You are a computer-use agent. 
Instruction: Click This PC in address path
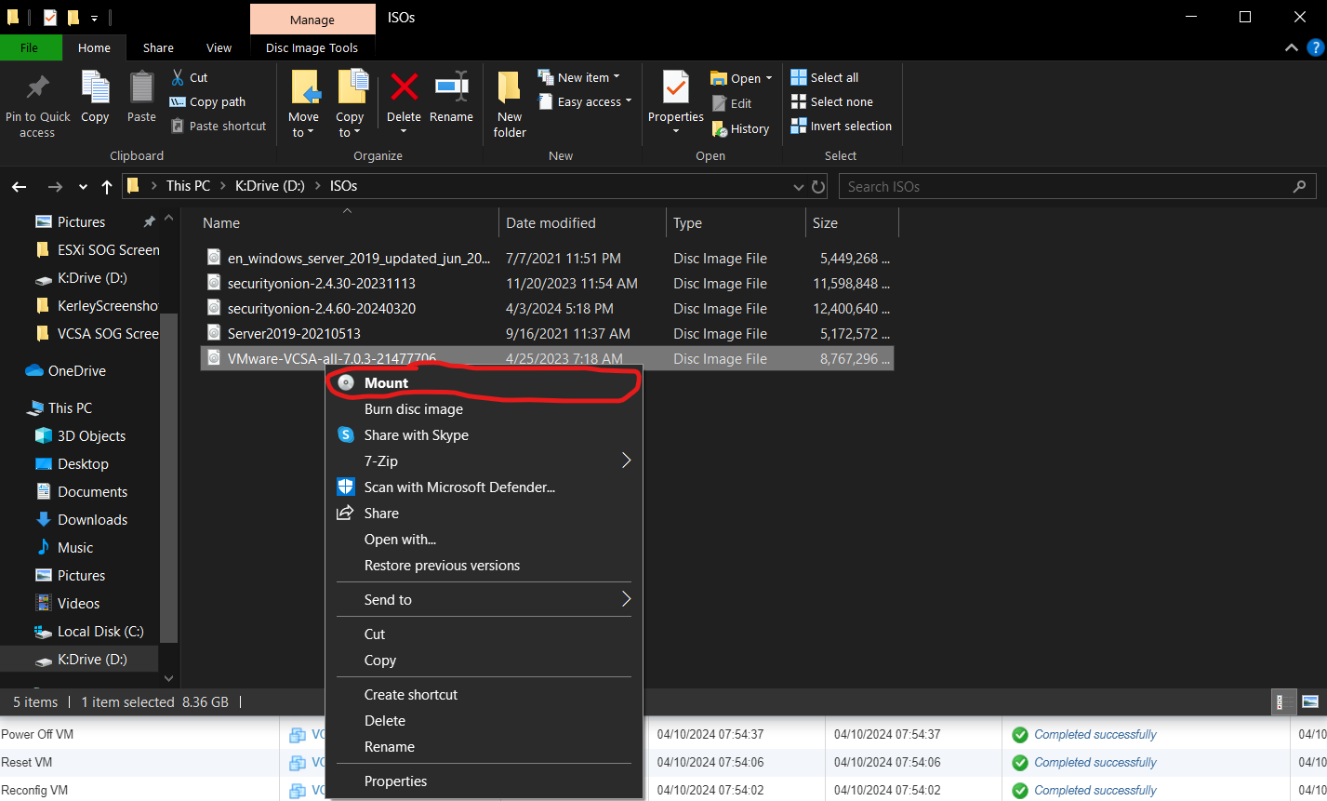[x=188, y=186]
